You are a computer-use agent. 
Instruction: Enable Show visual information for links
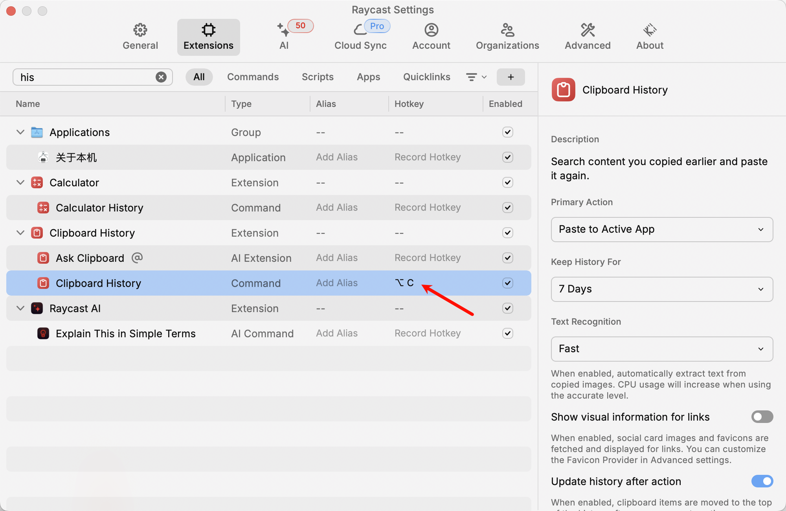(x=762, y=417)
